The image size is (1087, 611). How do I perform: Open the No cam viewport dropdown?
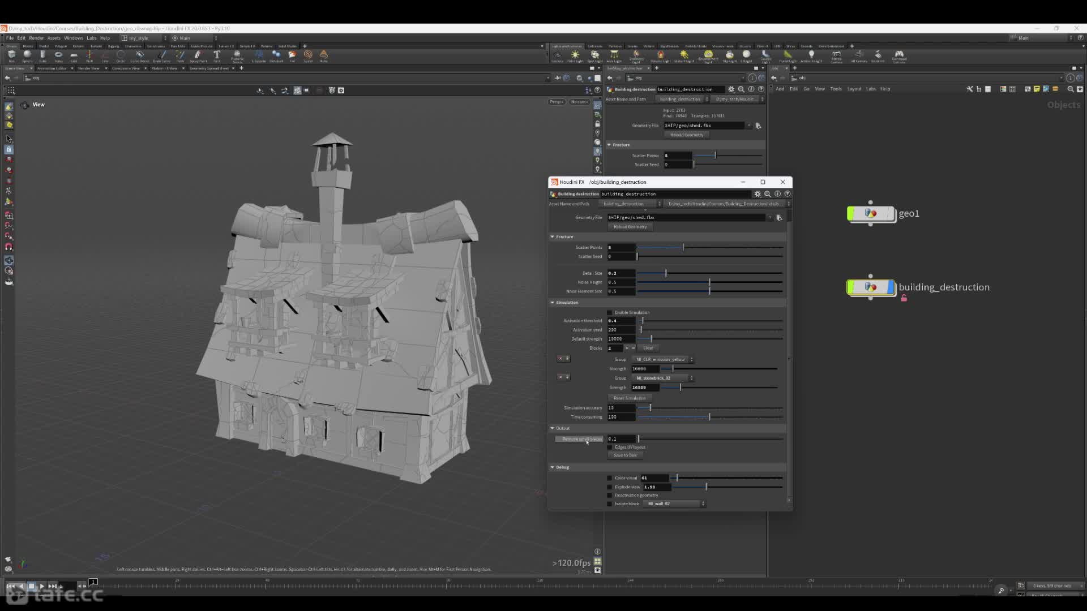click(x=579, y=102)
